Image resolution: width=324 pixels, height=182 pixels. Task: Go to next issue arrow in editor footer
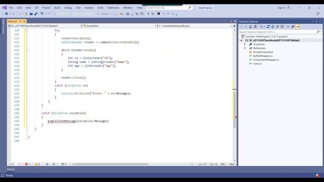54,164
